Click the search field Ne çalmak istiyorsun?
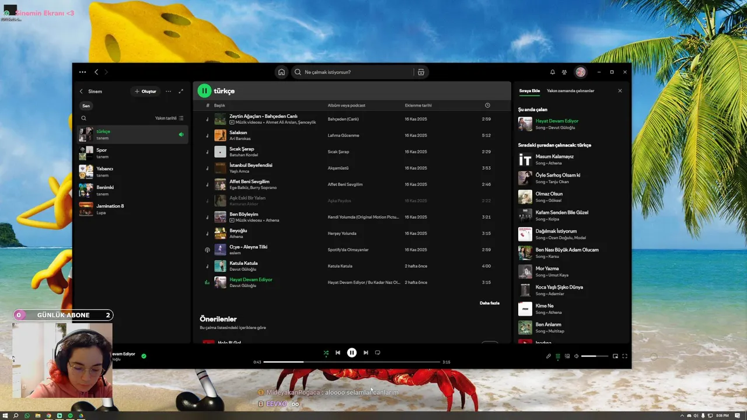 point(352,72)
